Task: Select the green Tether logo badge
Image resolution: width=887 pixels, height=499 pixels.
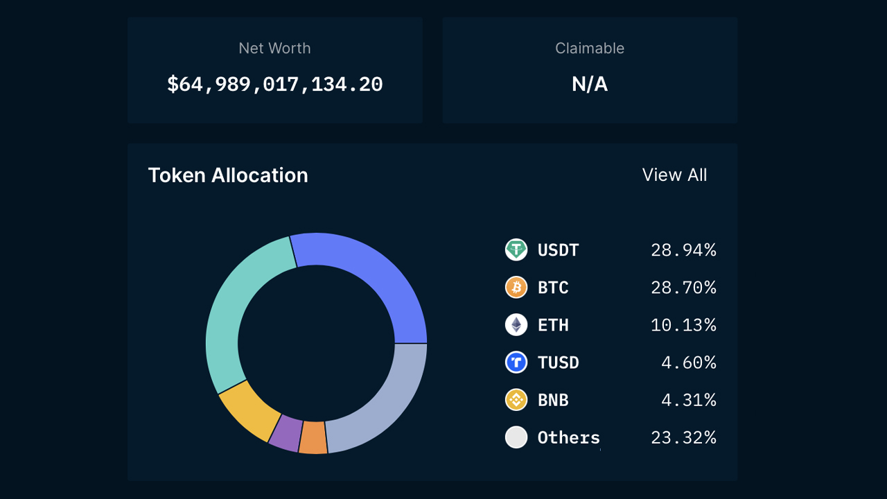Action: pyautogui.click(x=516, y=250)
